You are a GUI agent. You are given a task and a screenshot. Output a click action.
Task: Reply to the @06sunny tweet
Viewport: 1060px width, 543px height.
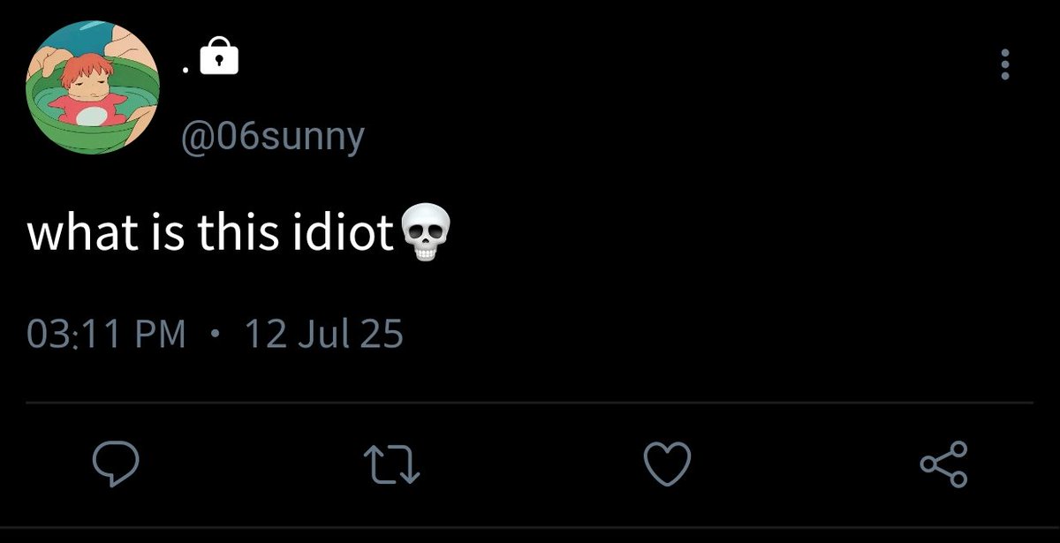pyautogui.click(x=115, y=464)
